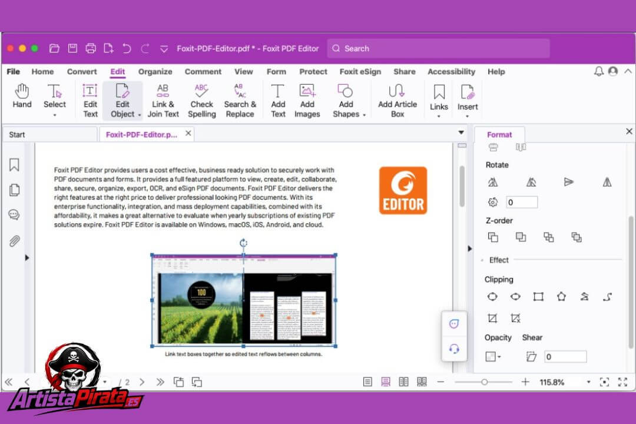Switch to continuous facing view
This screenshot has height=424, width=636.
coord(422,382)
